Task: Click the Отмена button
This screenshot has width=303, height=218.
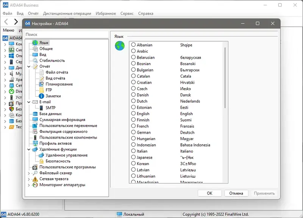Action: (236, 193)
